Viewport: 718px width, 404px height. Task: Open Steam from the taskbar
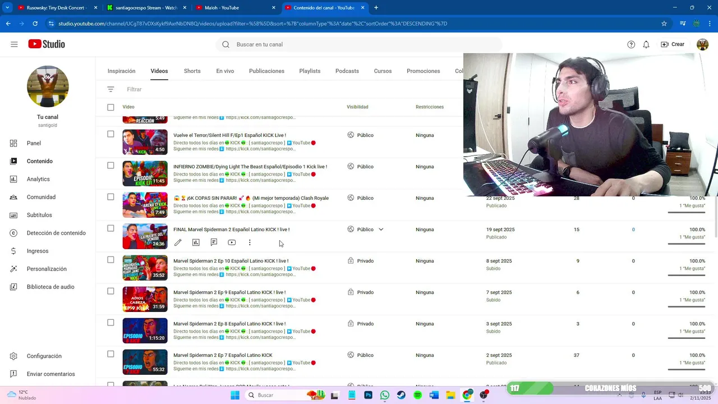[x=401, y=395]
